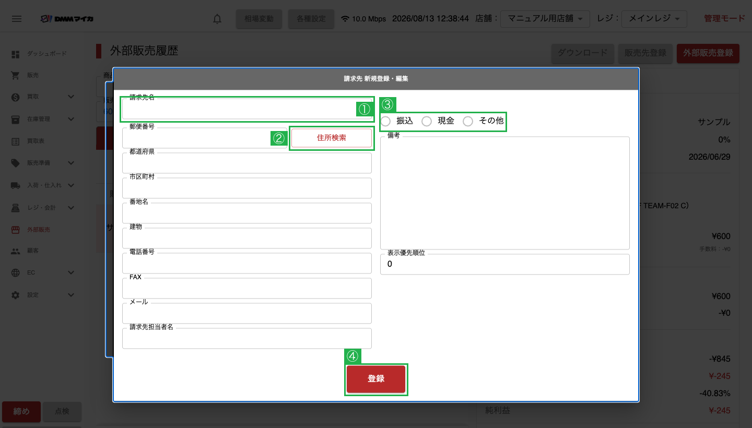This screenshot has width=752, height=428.
Task: Choose the その他 radio option
Action: 468,121
